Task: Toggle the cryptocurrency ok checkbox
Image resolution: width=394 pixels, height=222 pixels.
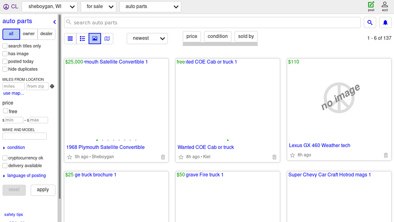Action: 5,158
